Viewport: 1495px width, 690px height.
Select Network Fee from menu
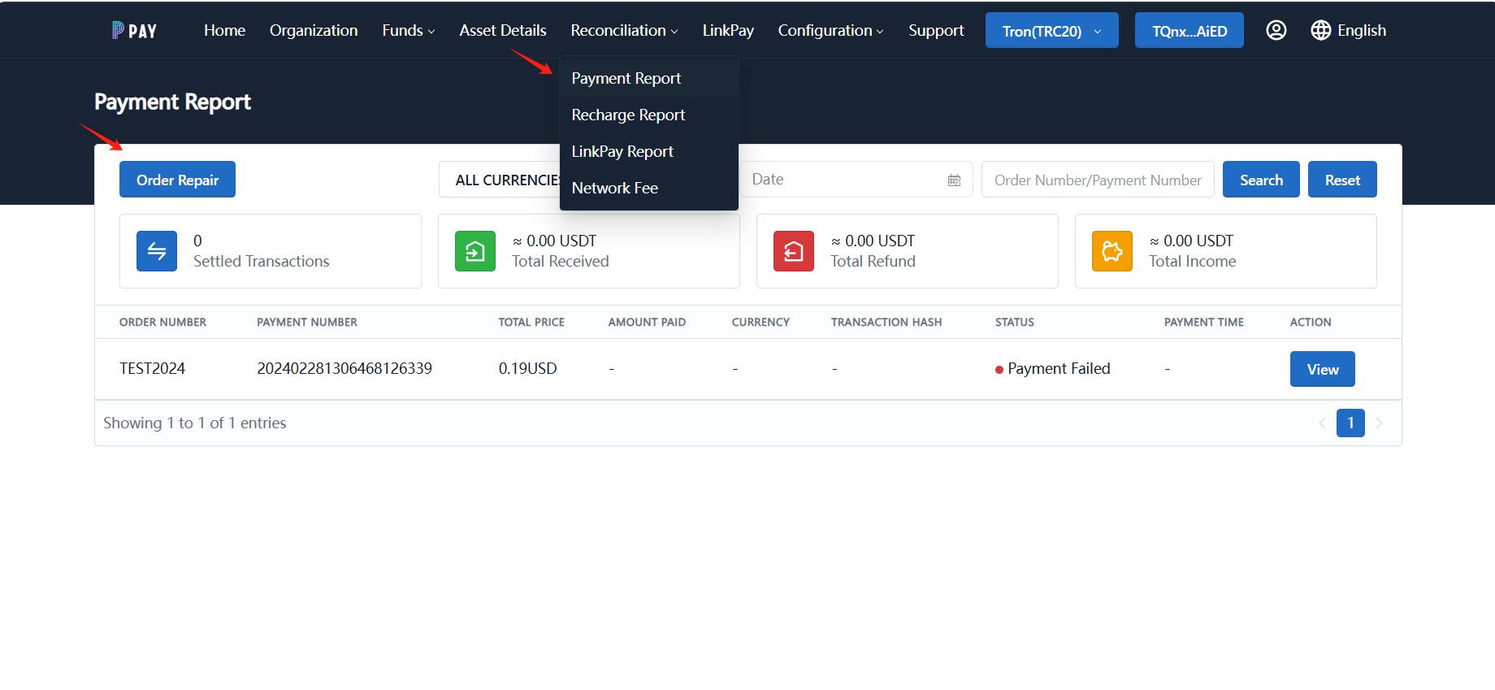point(649,188)
